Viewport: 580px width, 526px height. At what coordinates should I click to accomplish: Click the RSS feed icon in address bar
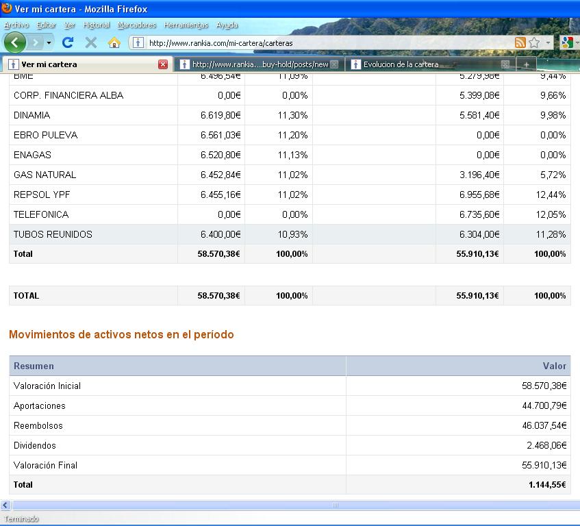pyautogui.click(x=520, y=42)
